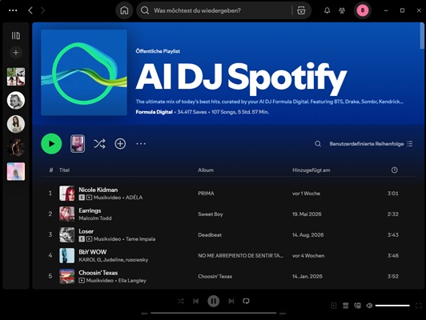Sort by the Album column header

click(x=206, y=170)
